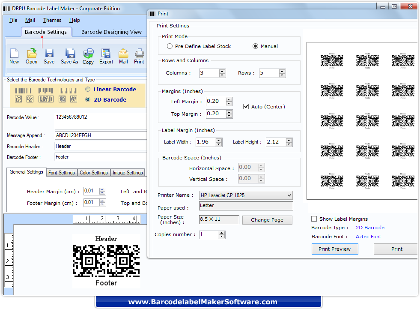Click the vertical ruler in design view
Image resolution: width=420 pixels, height=309 pixels.
point(9,260)
